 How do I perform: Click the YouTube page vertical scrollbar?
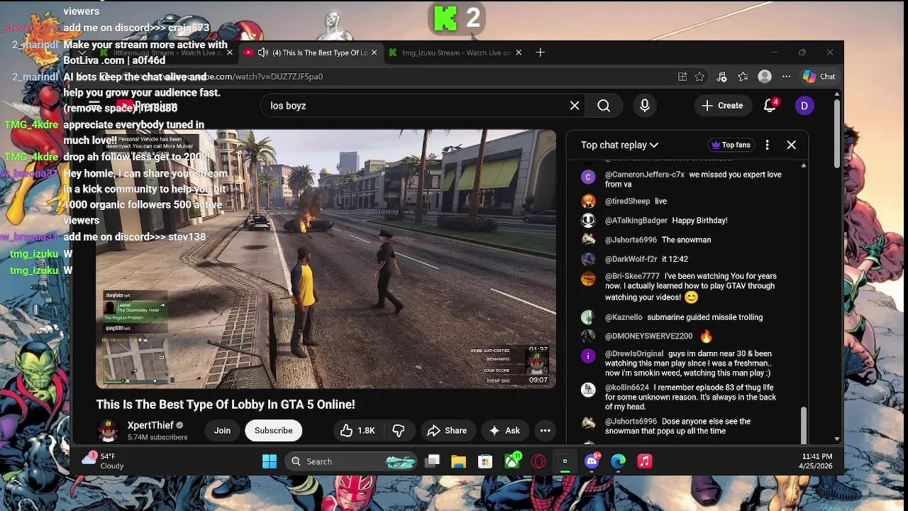coord(838,133)
